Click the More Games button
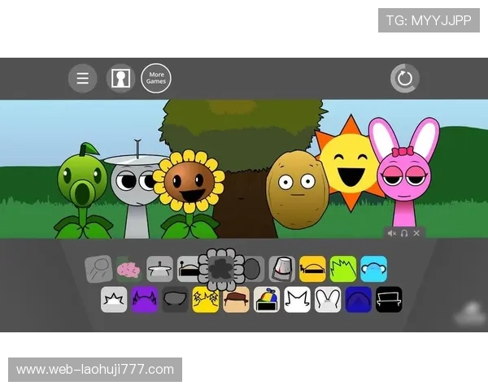This screenshot has height=390, width=488. [x=156, y=78]
